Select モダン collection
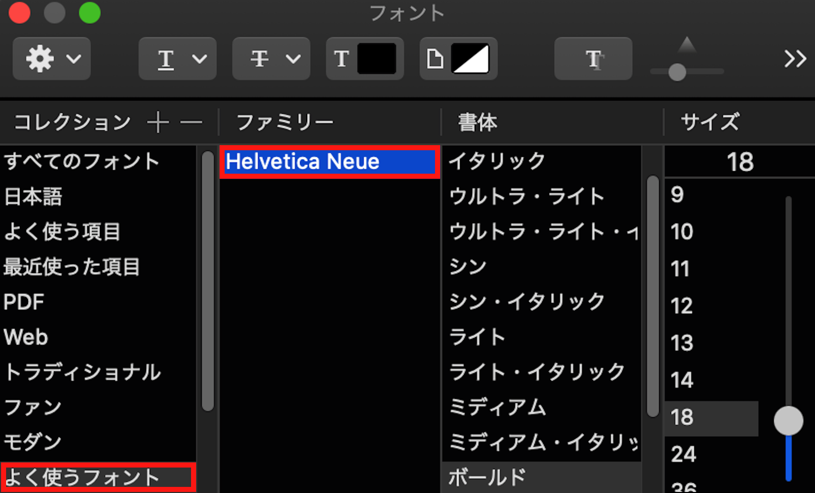The height and width of the screenshot is (493, 815). (98, 442)
